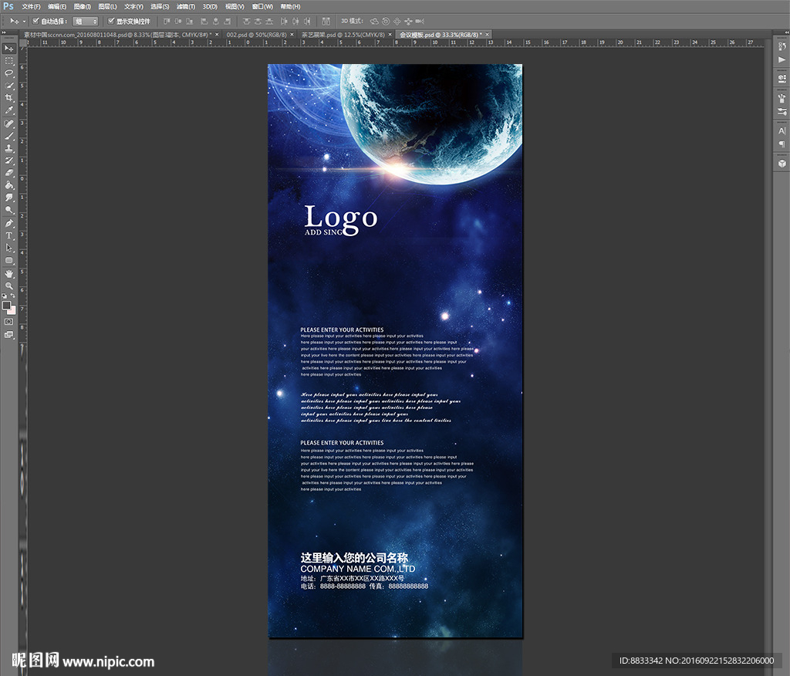This screenshot has width=790, height=676.
Task: Pick the Clone Stamp tool
Action: tap(9, 147)
